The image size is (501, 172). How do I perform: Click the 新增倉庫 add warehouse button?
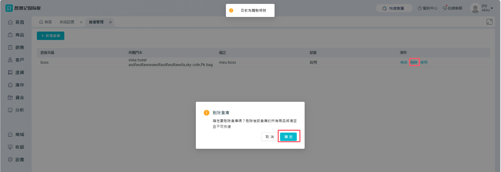tap(50, 36)
